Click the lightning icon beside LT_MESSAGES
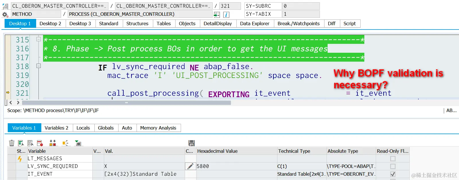Screen dimensions: 459x180 click(x=20, y=159)
